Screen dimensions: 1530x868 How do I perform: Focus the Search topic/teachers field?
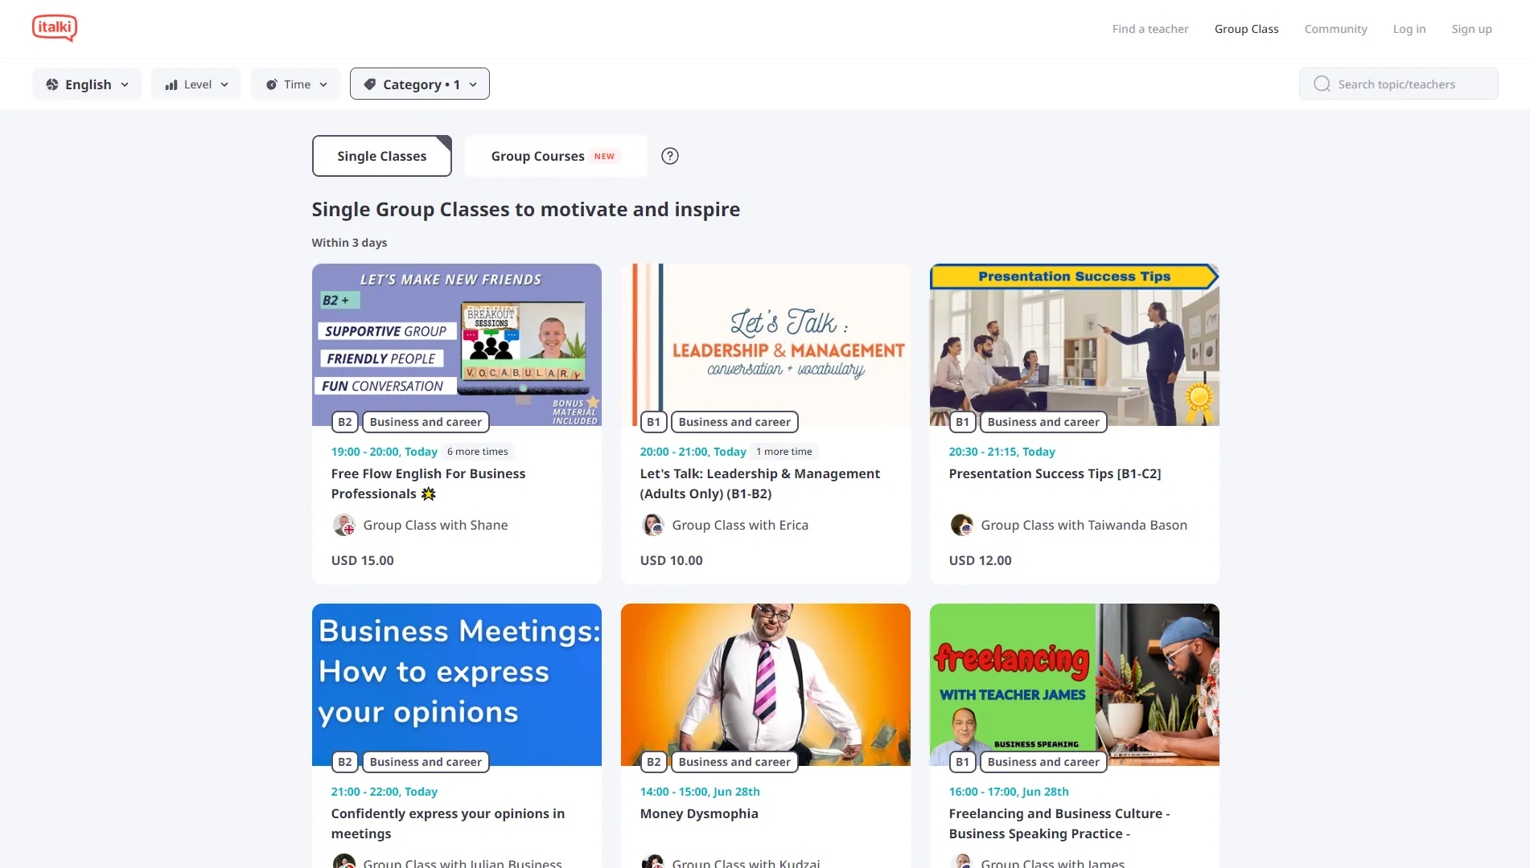coord(1399,84)
